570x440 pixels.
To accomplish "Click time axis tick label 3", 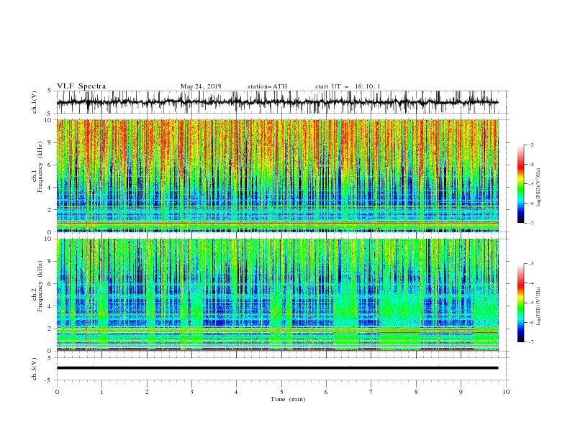I will 191,392.
